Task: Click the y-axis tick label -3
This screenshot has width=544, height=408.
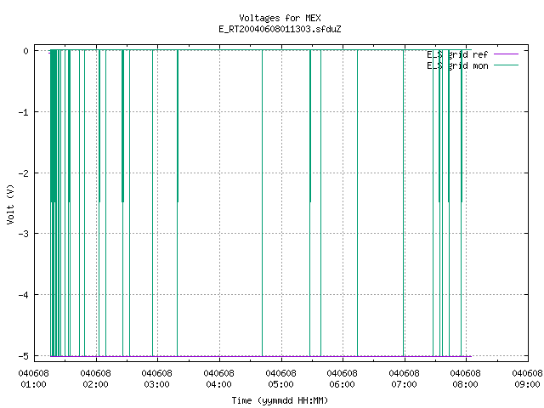Action: (x=23, y=234)
